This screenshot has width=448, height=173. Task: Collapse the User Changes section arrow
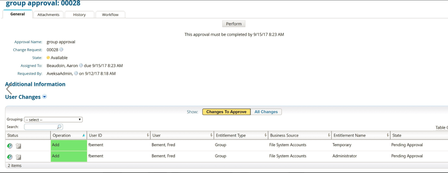(44, 97)
